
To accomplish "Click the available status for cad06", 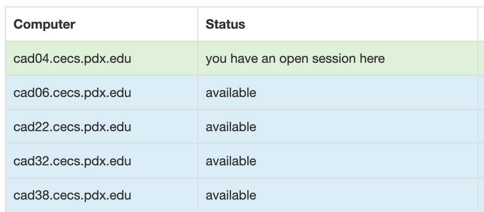I will point(231,93).
